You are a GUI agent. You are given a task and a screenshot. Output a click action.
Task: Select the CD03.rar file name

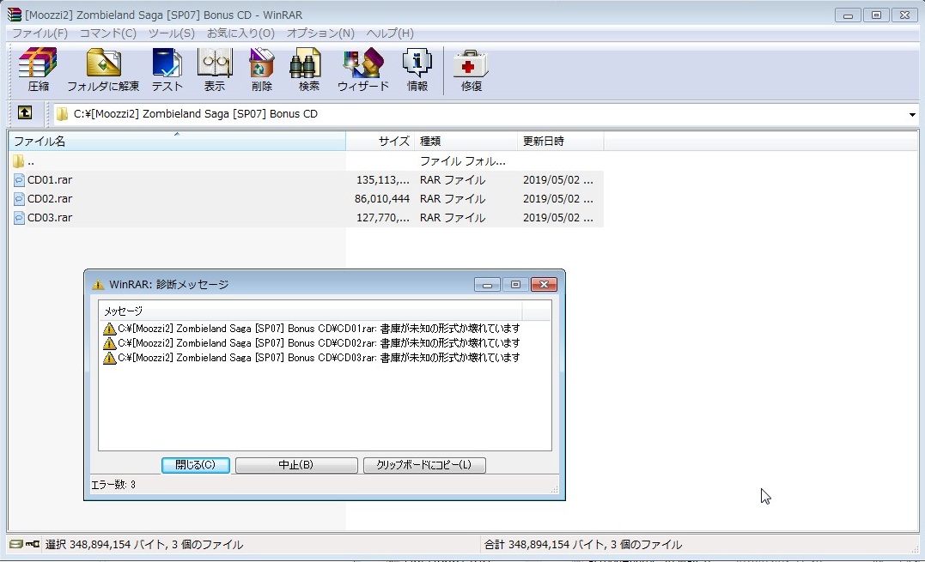50,217
